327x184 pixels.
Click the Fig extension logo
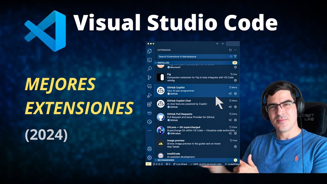161,77
